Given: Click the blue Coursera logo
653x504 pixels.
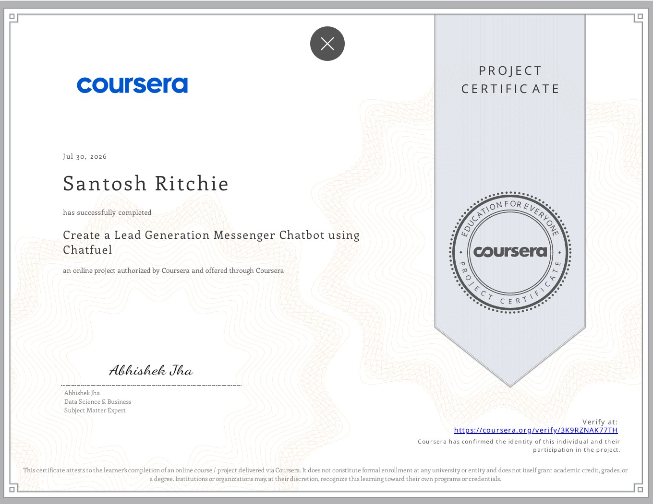Looking at the screenshot, I should pos(132,85).
